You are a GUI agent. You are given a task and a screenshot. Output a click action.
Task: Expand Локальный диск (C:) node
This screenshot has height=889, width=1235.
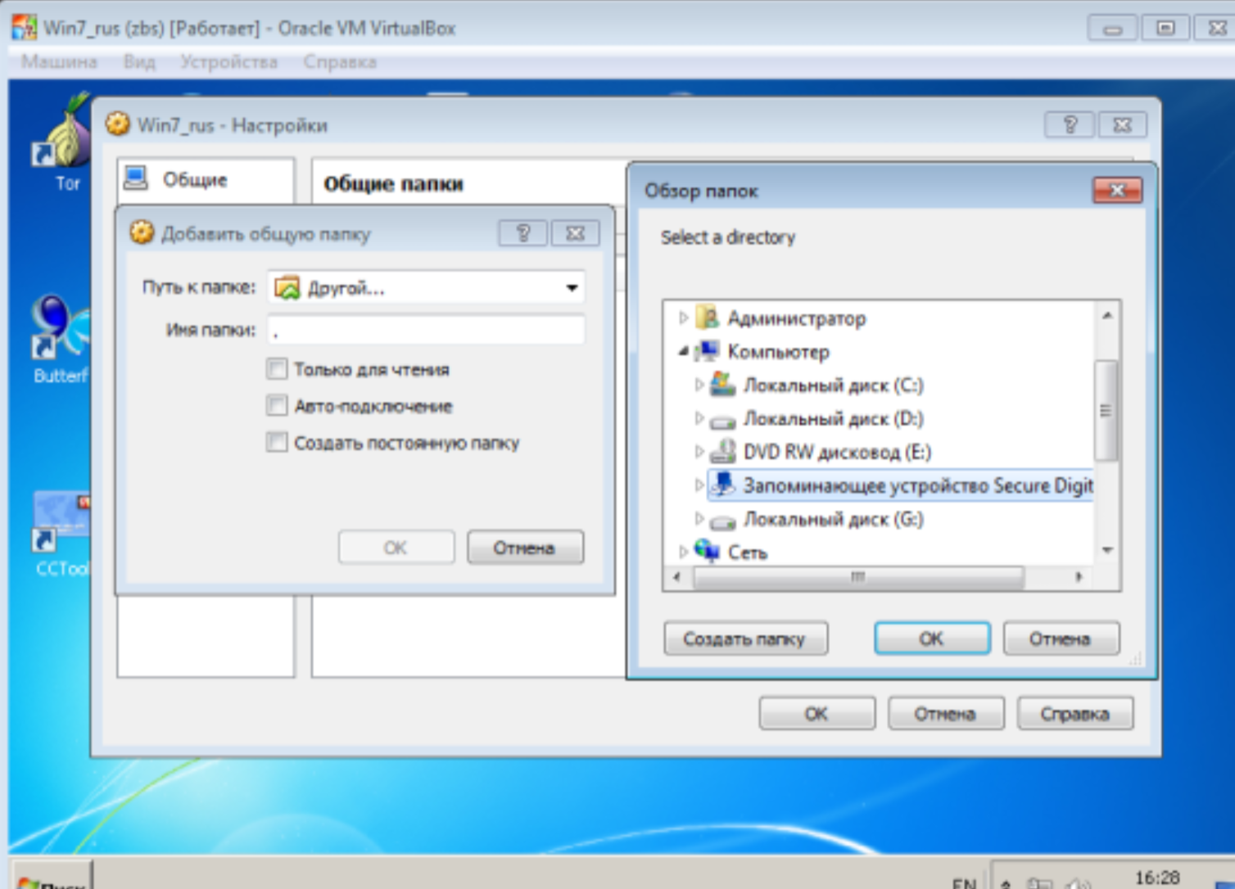(699, 385)
